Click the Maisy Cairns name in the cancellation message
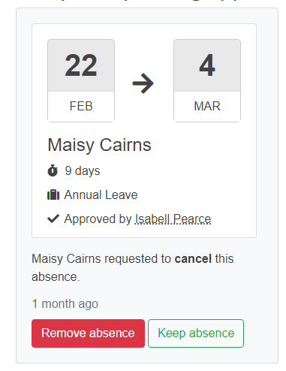Screen dimensions: 286x371 point(66,259)
